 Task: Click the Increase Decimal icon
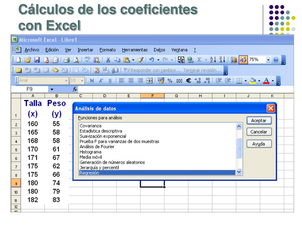pyautogui.click(x=198, y=81)
